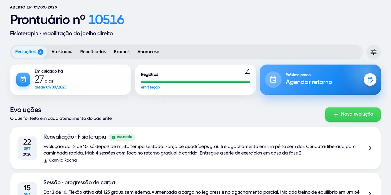
Task: Open the filter settings sliders icon
Action: 373,52
